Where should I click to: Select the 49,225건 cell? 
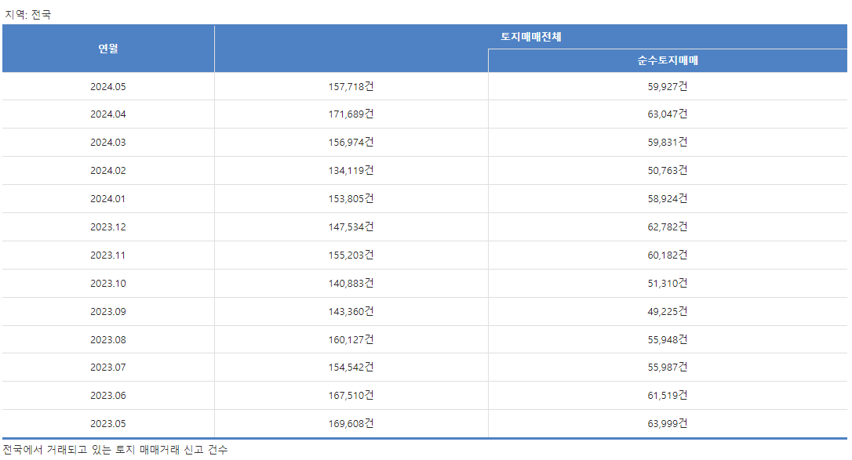point(668,312)
